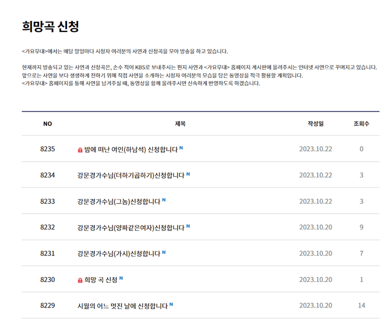Click view count 3 of post 8234
The width and height of the screenshot is (386, 320).
point(361,175)
